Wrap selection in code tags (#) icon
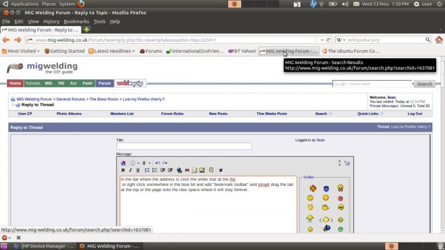The width and height of the screenshot is (445, 250). pyautogui.click(x=221, y=170)
